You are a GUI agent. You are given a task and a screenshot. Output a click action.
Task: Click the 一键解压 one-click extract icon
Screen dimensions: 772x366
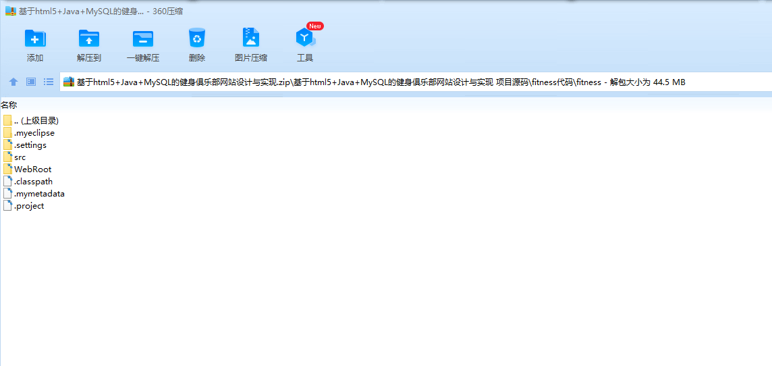coord(143,38)
